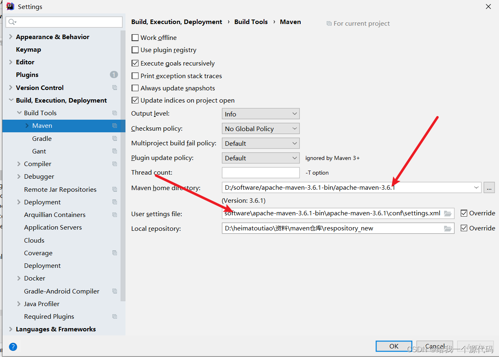Click the Thread count input field

coord(261,173)
